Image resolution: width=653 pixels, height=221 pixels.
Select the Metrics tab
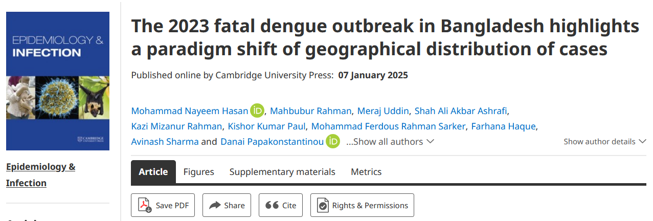pyautogui.click(x=366, y=172)
